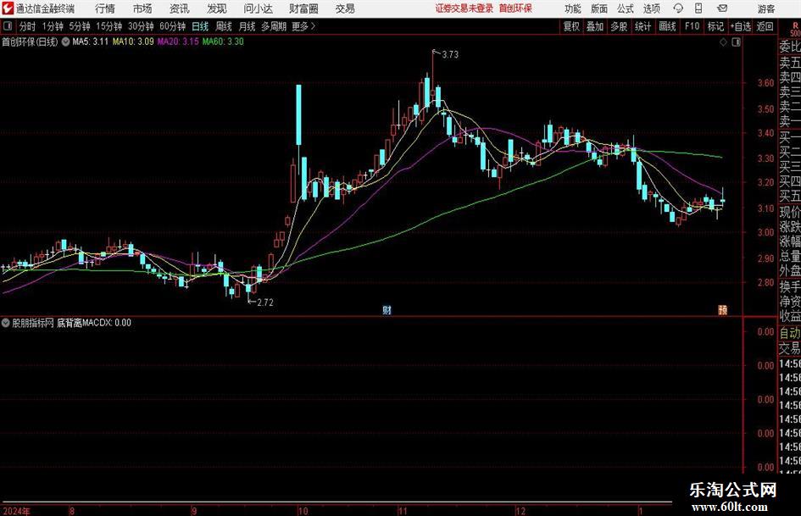This screenshot has height=516, width=801.
Task: Open the mail envelope icon
Action: click(722, 8)
